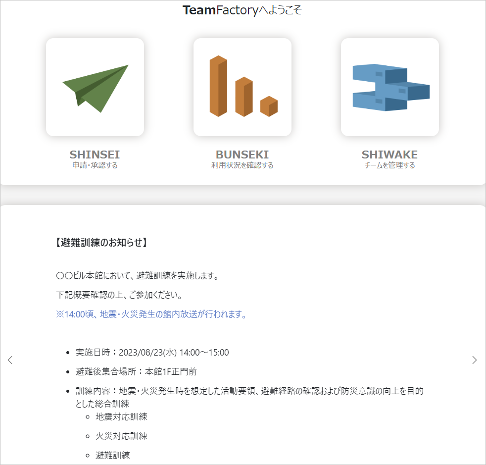Click the 下記概要確認の上 sentence

coord(119,295)
